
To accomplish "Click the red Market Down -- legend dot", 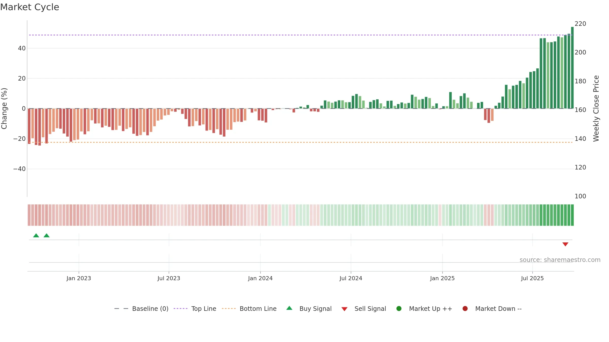I will 465,309.
